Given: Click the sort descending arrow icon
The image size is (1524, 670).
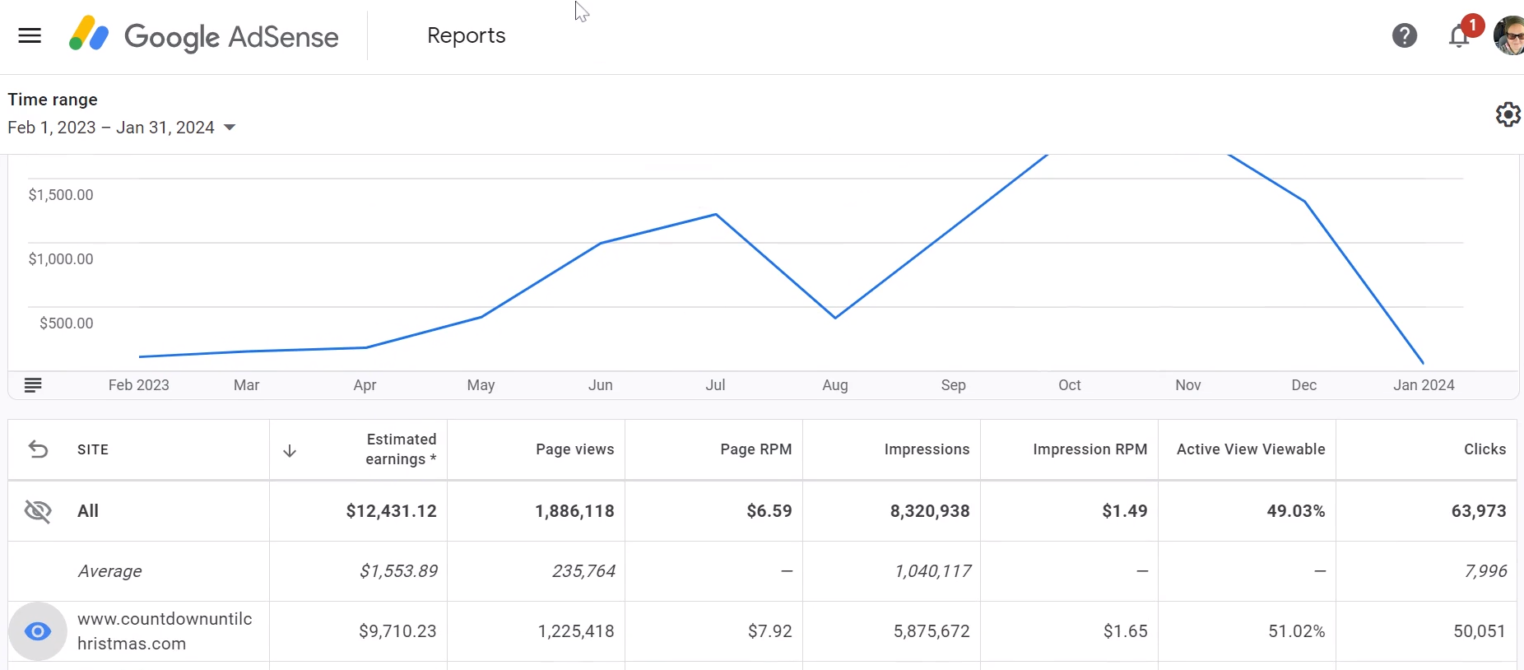Looking at the screenshot, I should (x=290, y=450).
